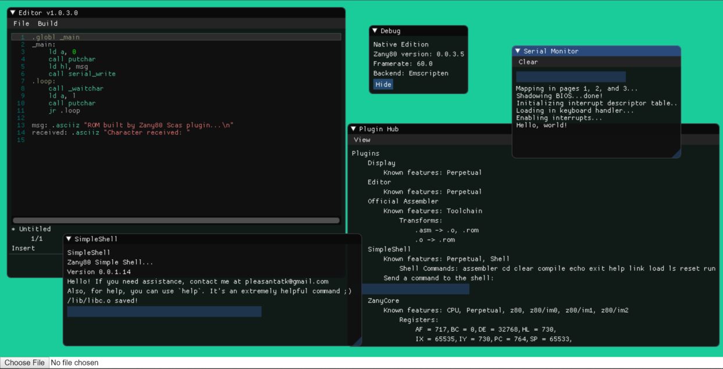
Task: Click the Serial Monitor input field
Action: (x=571, y=76)
